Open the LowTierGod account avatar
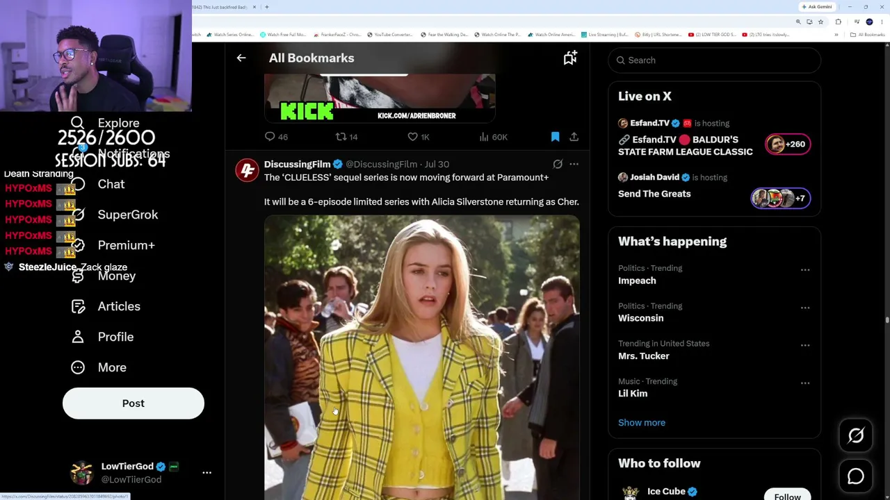The width and height of the screenshot is (890, 500). click(82, 473)
